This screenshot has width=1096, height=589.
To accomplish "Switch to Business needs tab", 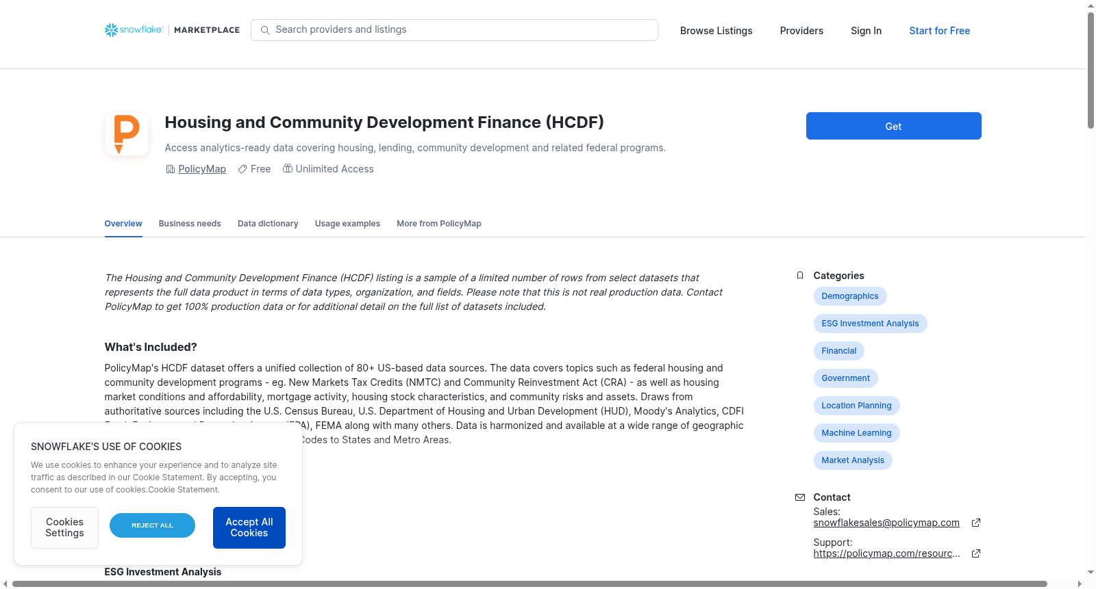I will click(x=190, y=224).
